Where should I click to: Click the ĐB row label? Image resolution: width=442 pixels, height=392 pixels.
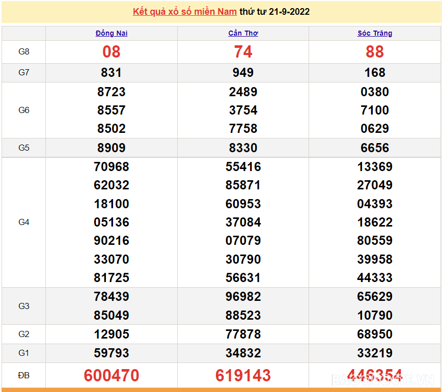tap(24, 375)
